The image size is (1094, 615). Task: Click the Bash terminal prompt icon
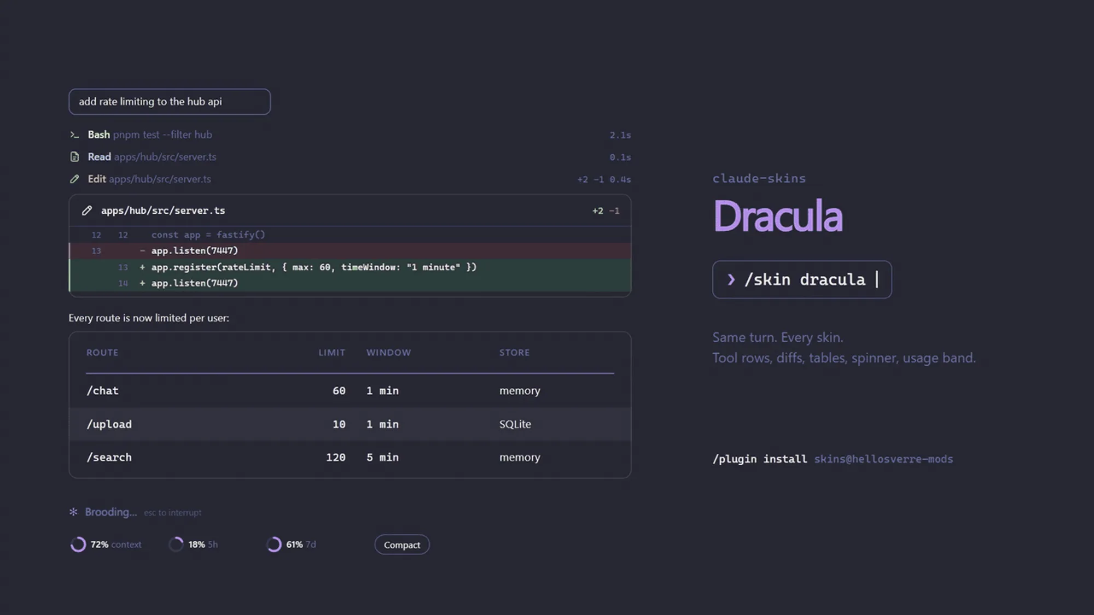click(74, 134)
